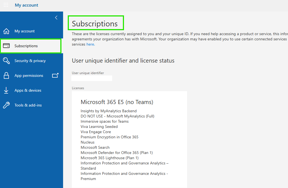Click the lock icon for App permissions
The image size is (288, 188).
(x=6, y=75)
